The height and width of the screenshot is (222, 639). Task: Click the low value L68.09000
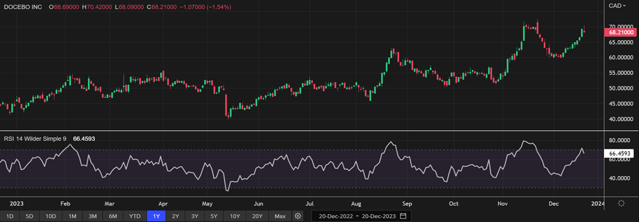click(129, 8)
